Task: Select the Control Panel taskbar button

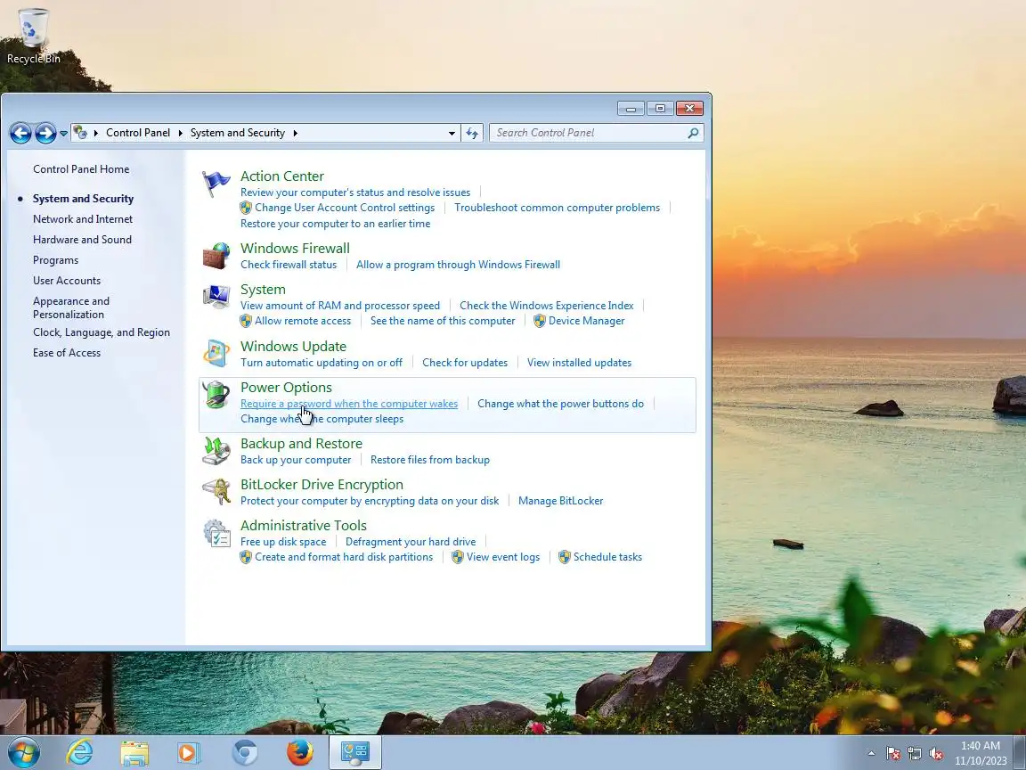Action: 354,752
